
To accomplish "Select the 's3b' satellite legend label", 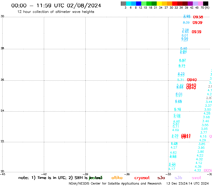I will (178, 178).
